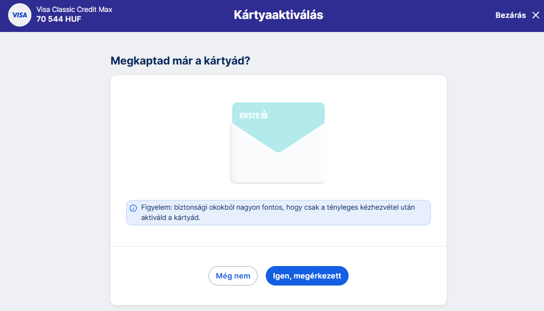Image resolution: width=544 pixels, height=311 pixels.
Task: Click the 'Bezárás' text link
Action: pos(510,15)
